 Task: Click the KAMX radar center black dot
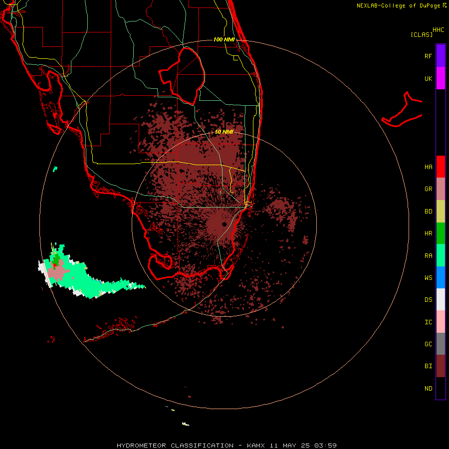pyautogui.click(x=224, y=224)
